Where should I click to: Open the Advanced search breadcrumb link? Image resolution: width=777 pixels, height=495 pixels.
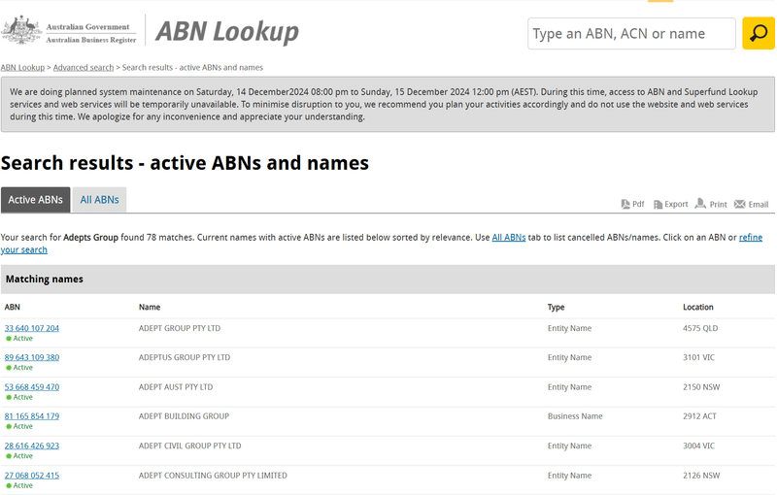click(84, 67)
